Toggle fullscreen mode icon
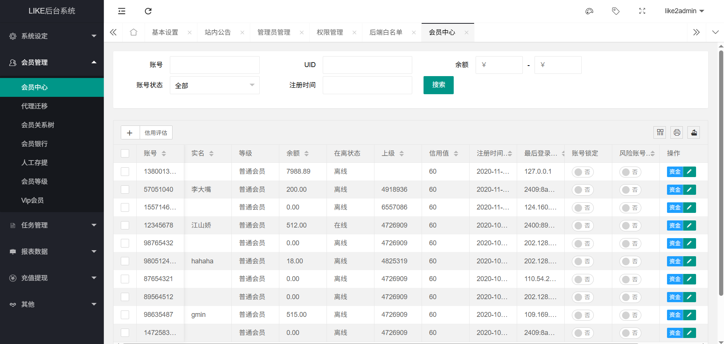 tap(642, 11)
